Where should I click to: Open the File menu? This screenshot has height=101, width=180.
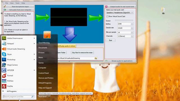pyautogui.click(x=7, y=3)
